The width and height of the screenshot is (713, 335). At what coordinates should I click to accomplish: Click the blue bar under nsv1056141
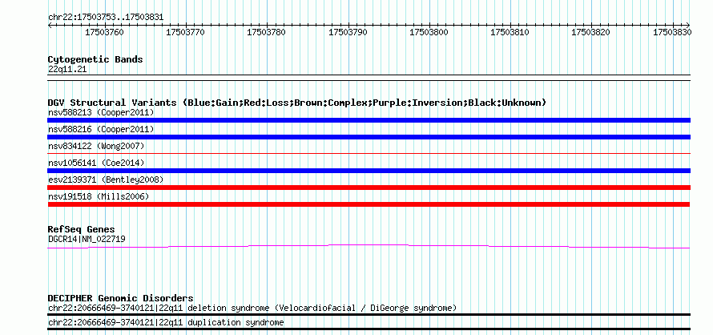pos(369,171)
